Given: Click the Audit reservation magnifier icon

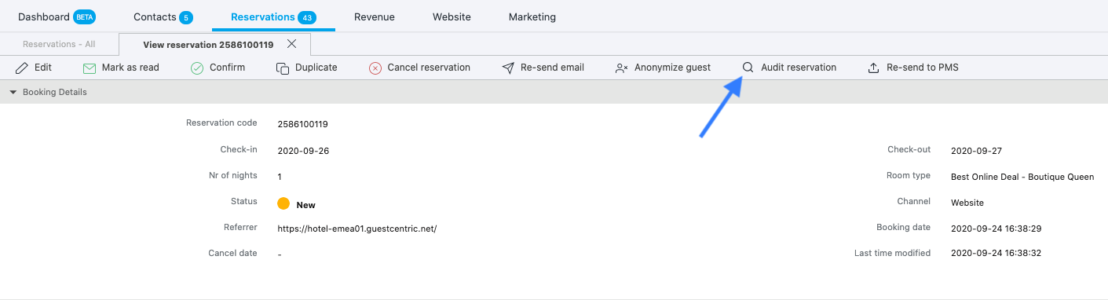Looking at the screenshot, I should pos(748,68).
